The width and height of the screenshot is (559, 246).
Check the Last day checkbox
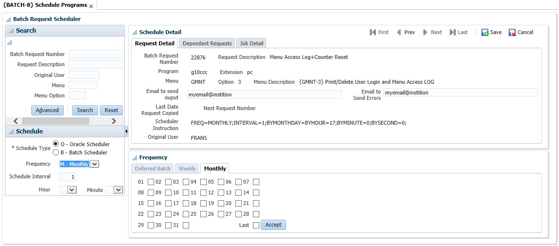pos(256,225)
